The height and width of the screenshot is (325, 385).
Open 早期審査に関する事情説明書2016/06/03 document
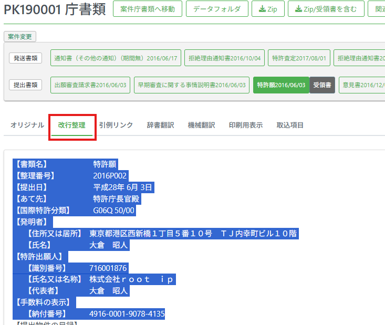(191, 85)
